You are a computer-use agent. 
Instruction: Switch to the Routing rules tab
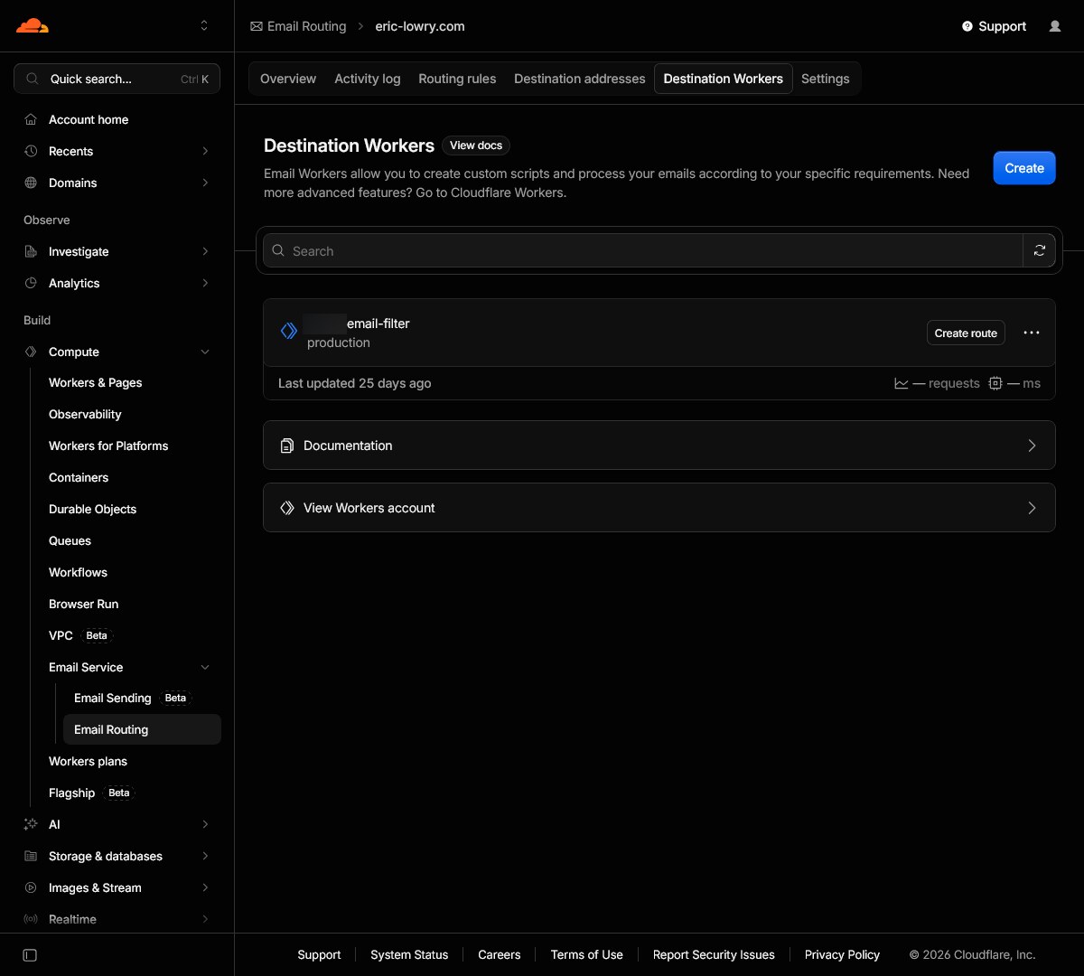[x=457, y=79]
